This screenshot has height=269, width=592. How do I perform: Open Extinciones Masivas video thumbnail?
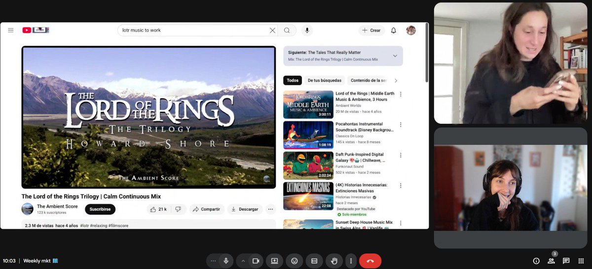point(308,196)
